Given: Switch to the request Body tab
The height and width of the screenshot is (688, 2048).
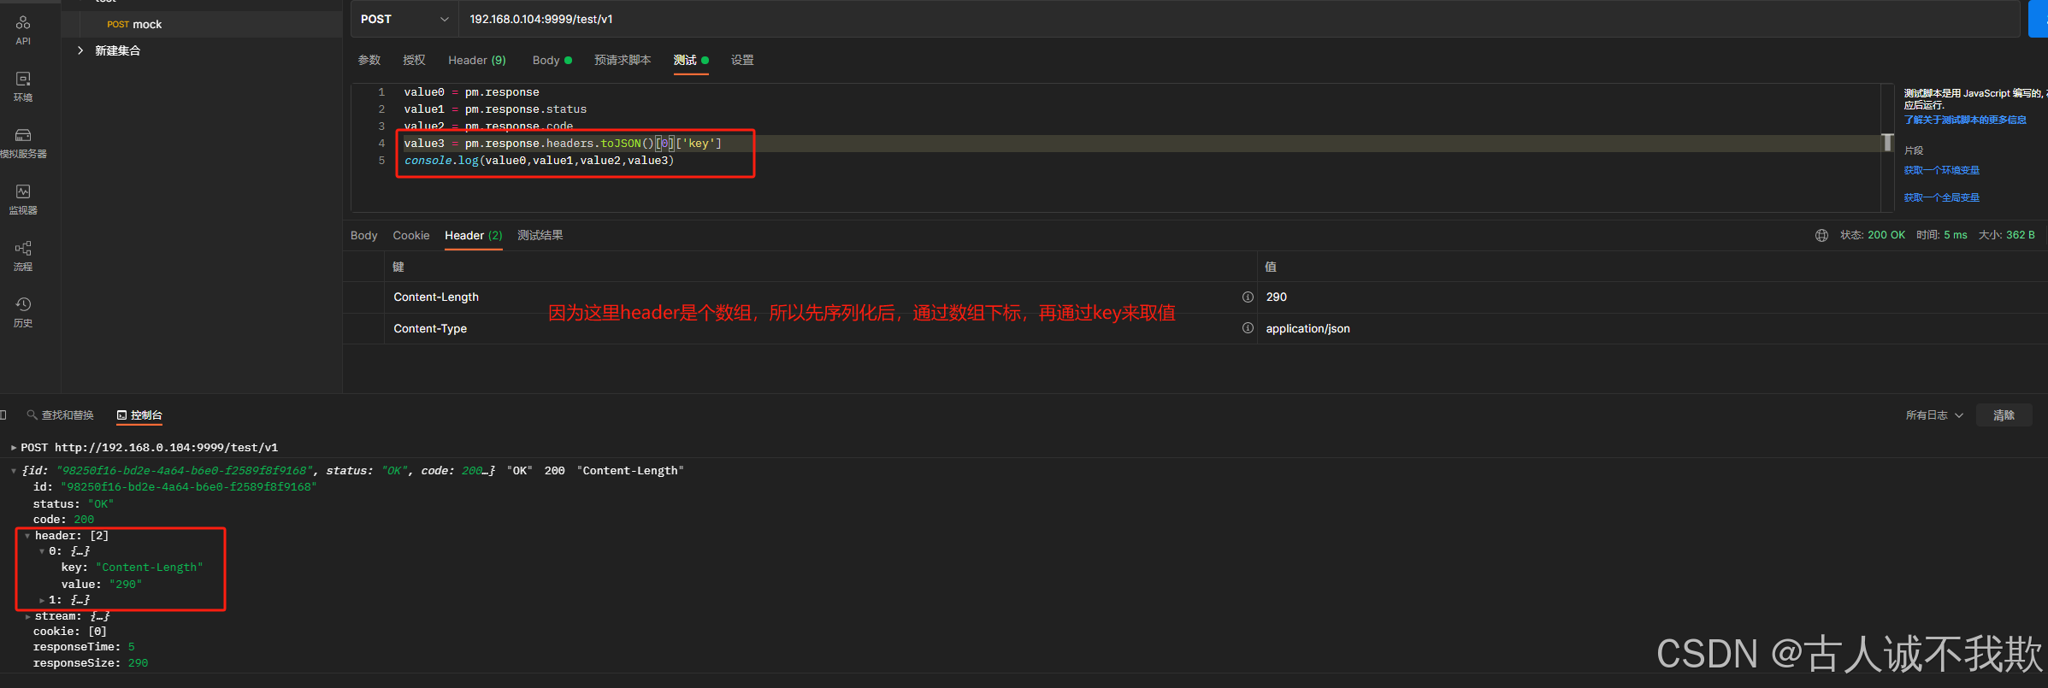Looking at the screenshot, I should 552,60.
